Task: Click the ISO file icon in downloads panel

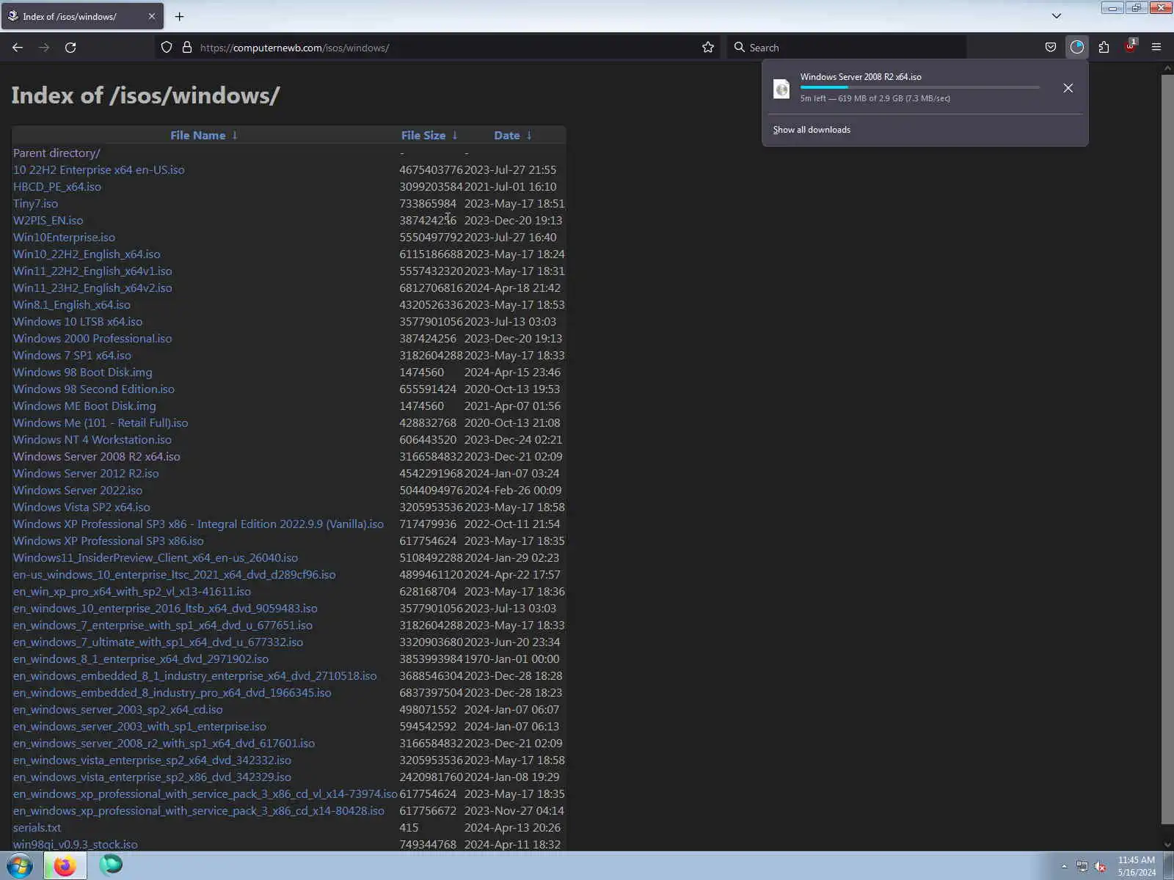Action: tap(781, 89)
